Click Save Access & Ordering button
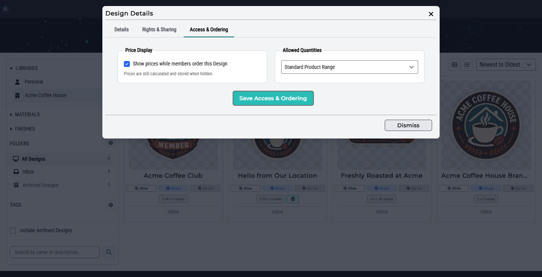 [x=273, y=98]
